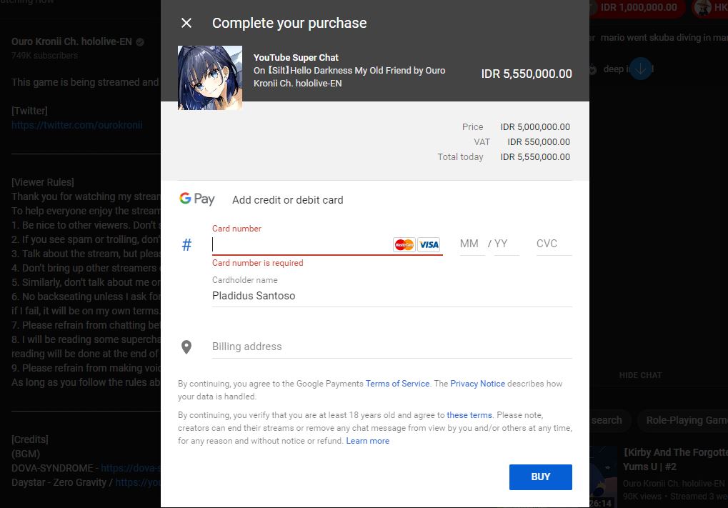Image resolution: width=728 pixels, height=508 pixels.
Task: Click the blue scroll-down arrow in chat
Action: pos(641,69)
